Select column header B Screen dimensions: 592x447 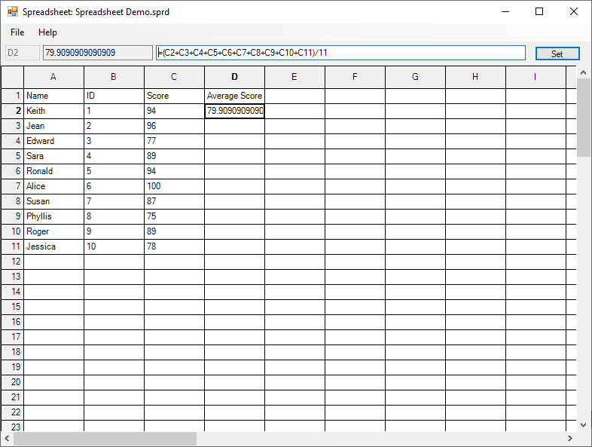pos(114,77)
